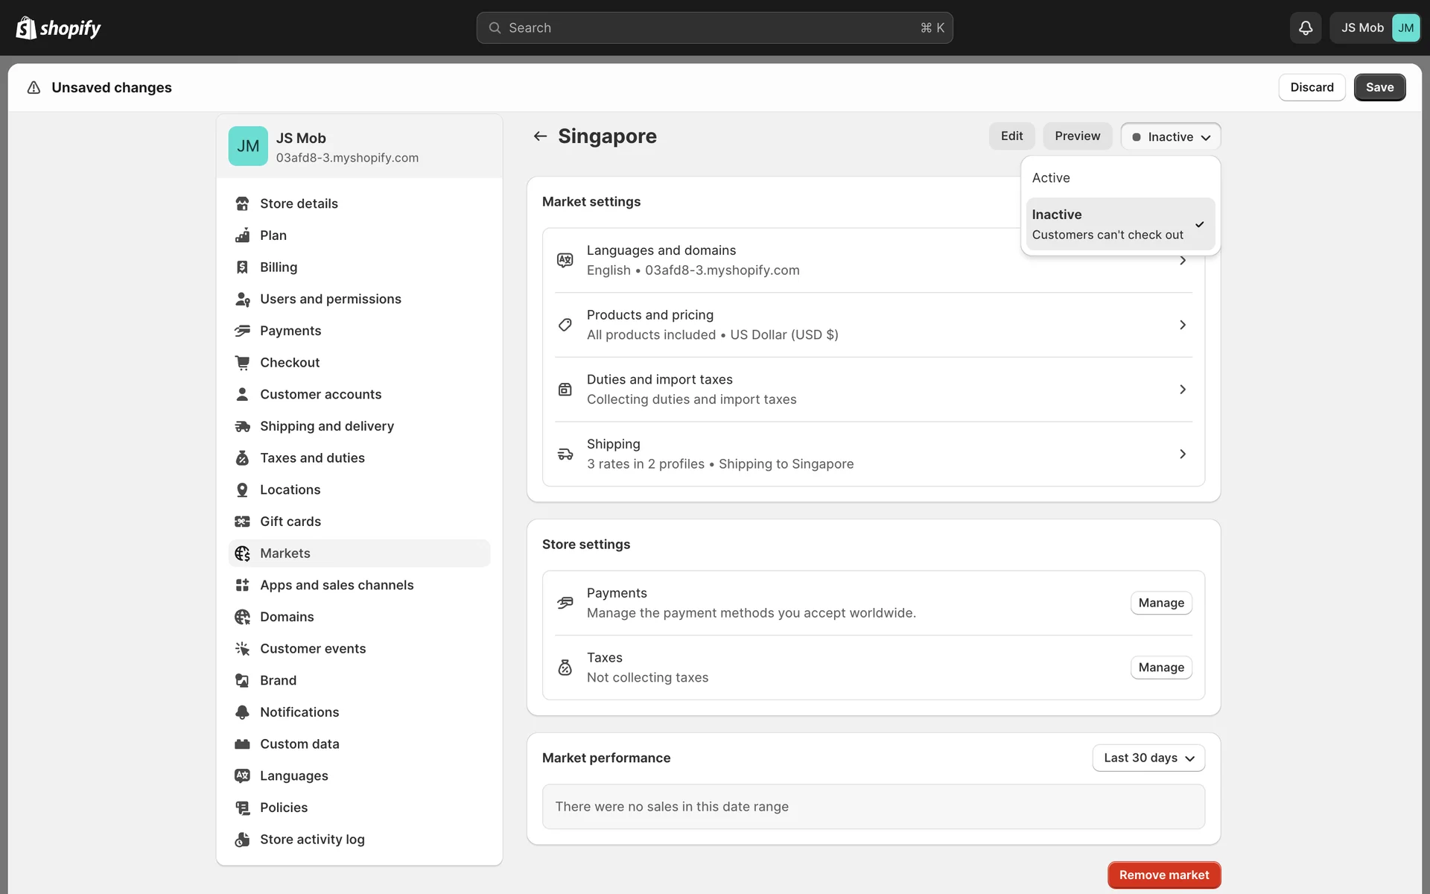1430x894 pixels.
Task: Click the Shopify logo
Action: click(x=58, y=28)
